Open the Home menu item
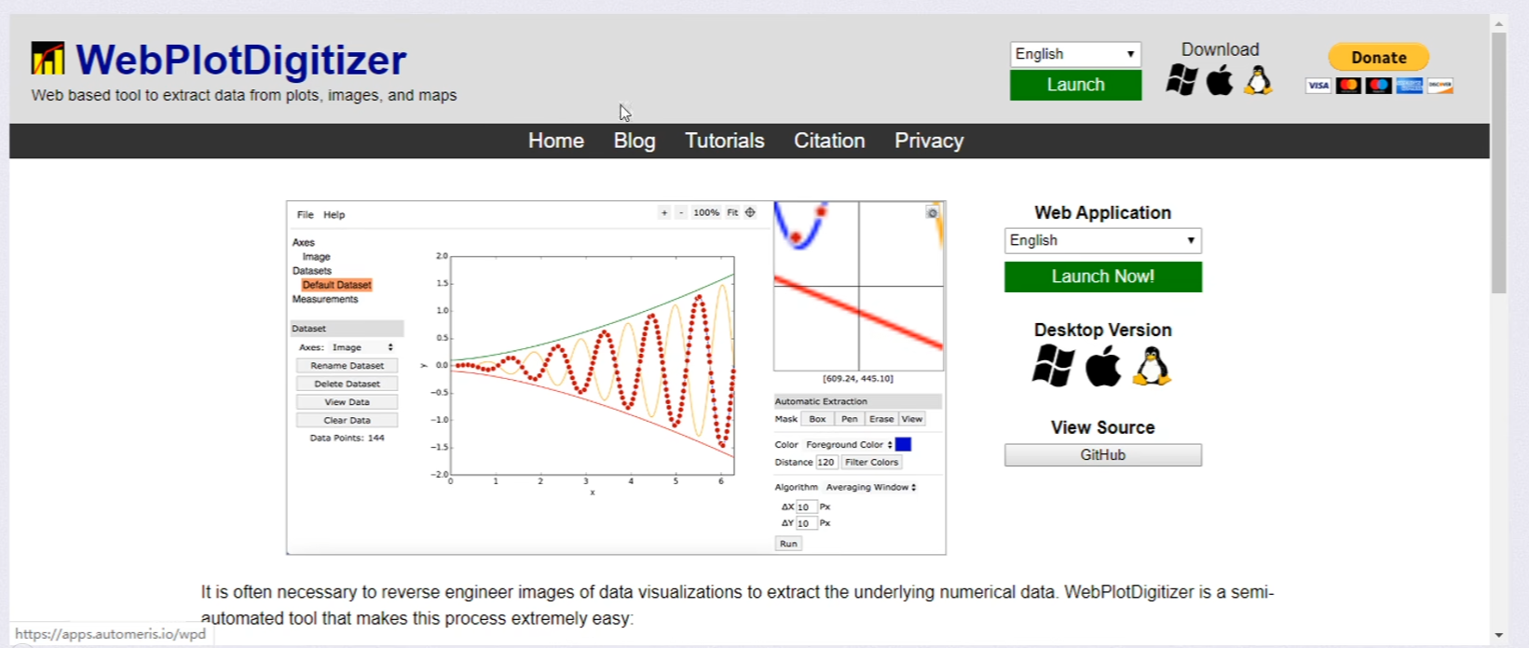 pos(556,141)
